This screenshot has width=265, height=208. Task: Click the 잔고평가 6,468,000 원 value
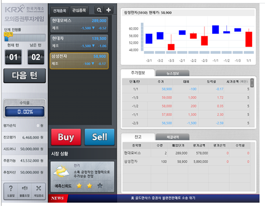coord(33,138)
